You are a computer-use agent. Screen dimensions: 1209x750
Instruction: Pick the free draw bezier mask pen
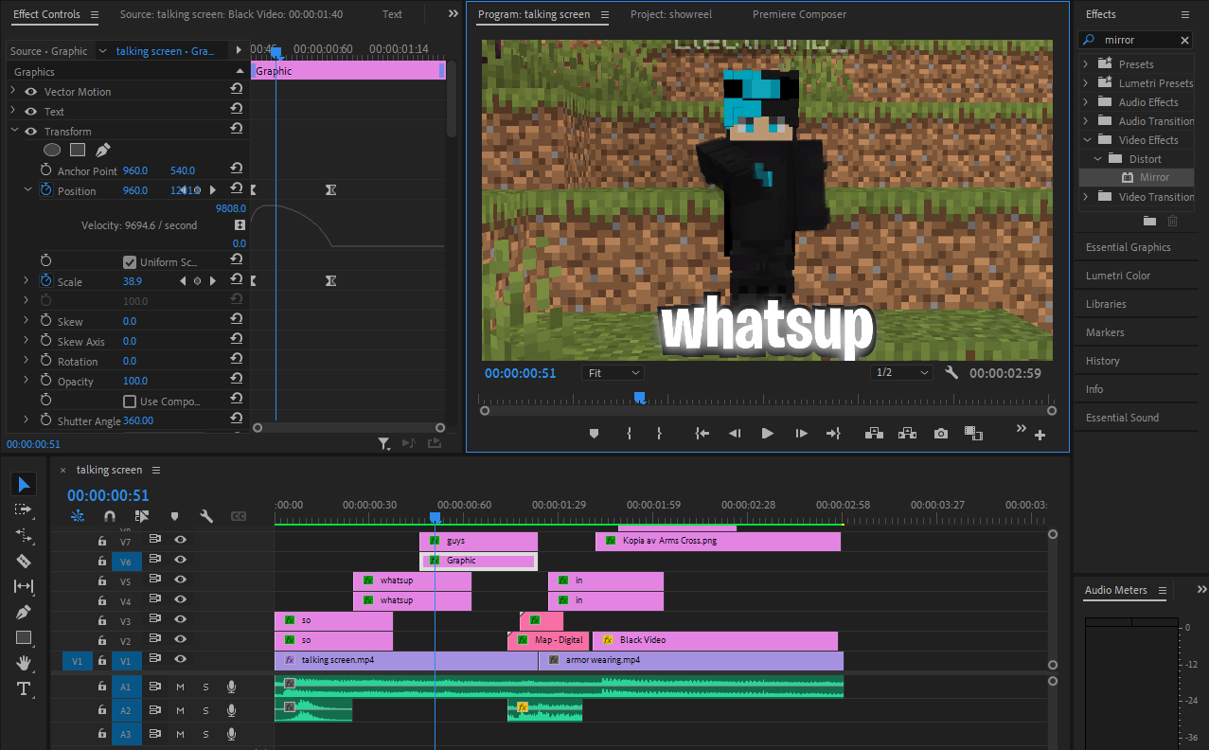103,150
